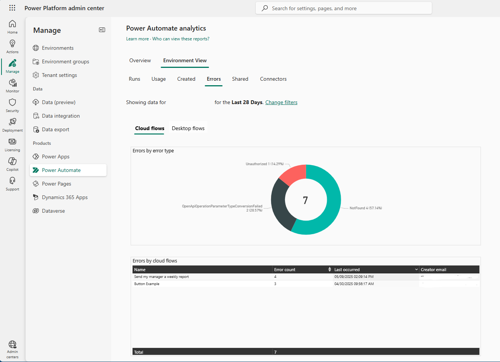500x362 pixels.
Task: Select the Actions icon in sidebar
Action: [x=12, y=46]
